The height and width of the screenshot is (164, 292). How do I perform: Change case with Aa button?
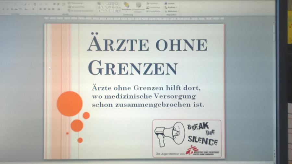26,9
